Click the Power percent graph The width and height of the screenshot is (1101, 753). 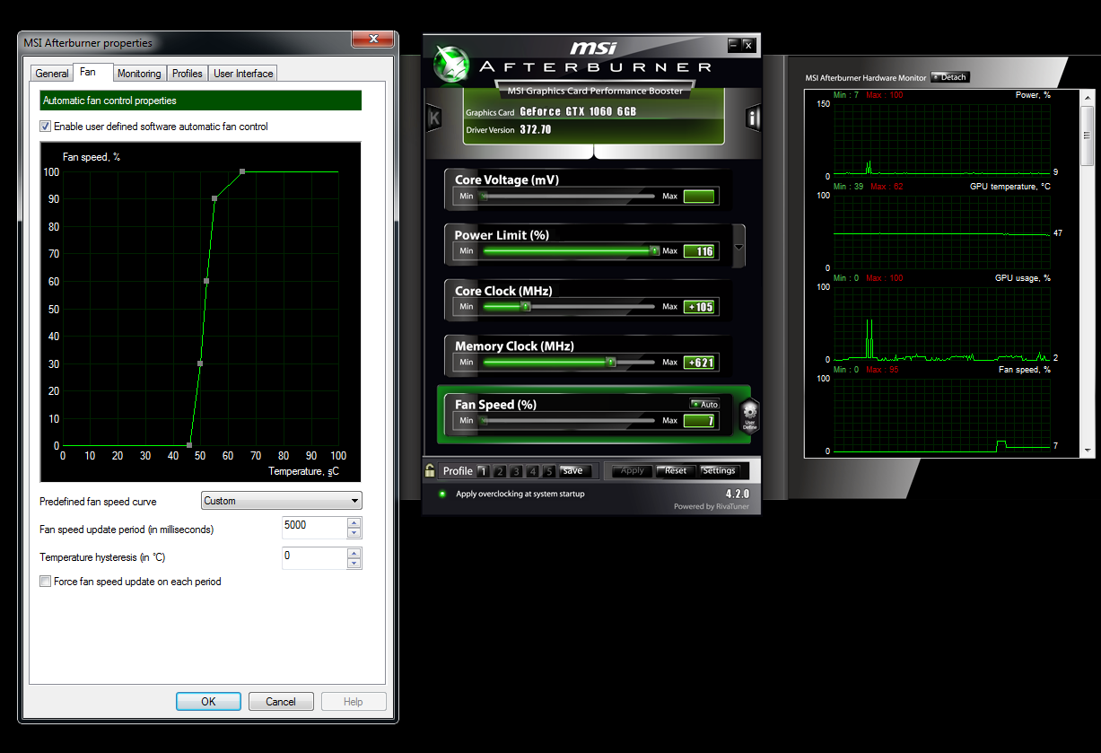click(x=941, y=139)
